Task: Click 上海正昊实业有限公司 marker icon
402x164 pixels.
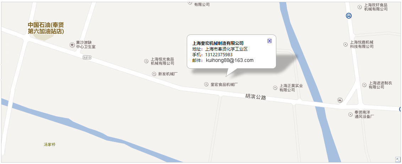Action: click(275, 88)
